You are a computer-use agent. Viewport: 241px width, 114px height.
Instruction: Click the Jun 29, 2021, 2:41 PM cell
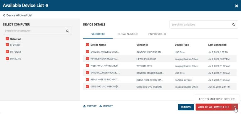pyautogui.click(x=219, y=87)
